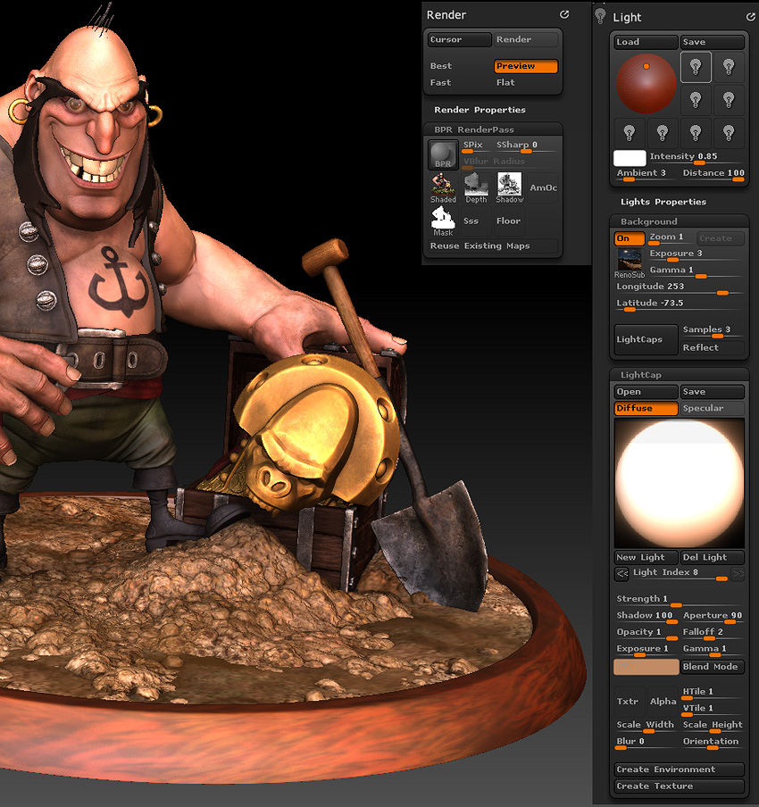Adjust the Samples 3 slider
Viewport: 759px width, 807px height.
click(713, 330)
